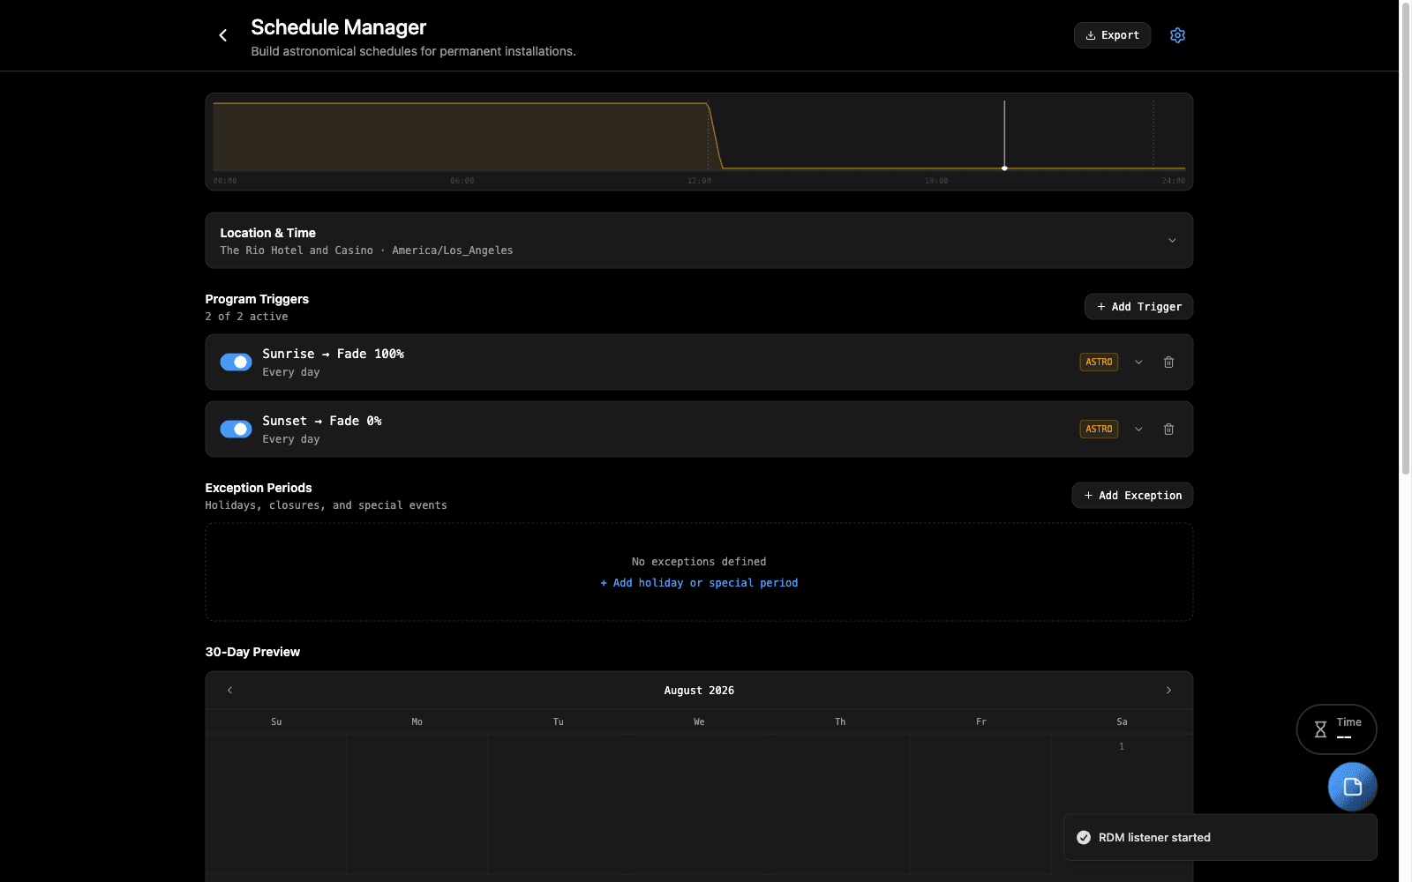Expand the Sunset trigger details chevron

(1138, 430)
